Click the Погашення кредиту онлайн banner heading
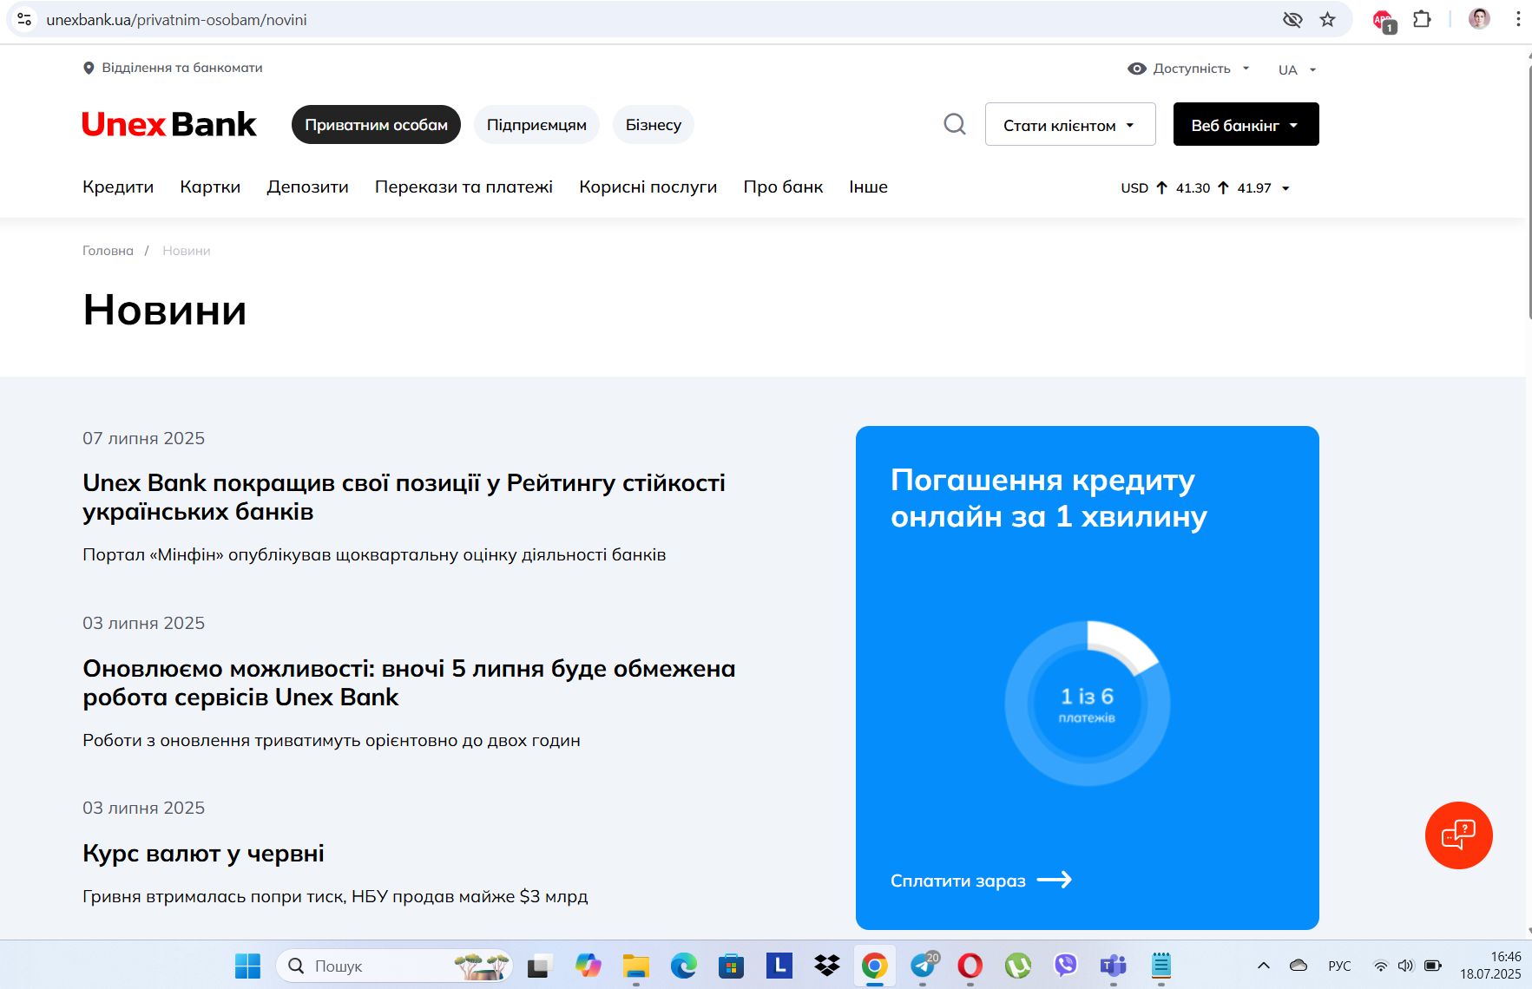The image size is (1532, 989). 1049,498
